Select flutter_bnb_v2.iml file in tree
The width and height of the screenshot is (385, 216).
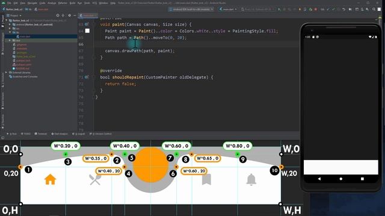coord(24,56)
